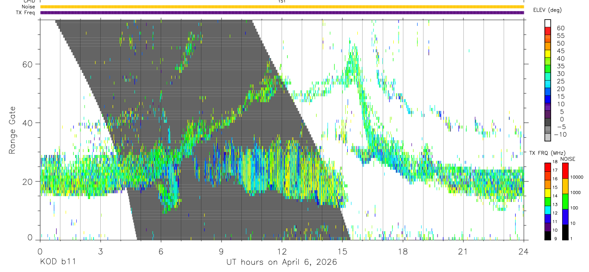Viewport: 589px width, 272px height.
Task: Pick the cyan swatch in TX FRQ colorbar
Action: (x=547, y=210)
